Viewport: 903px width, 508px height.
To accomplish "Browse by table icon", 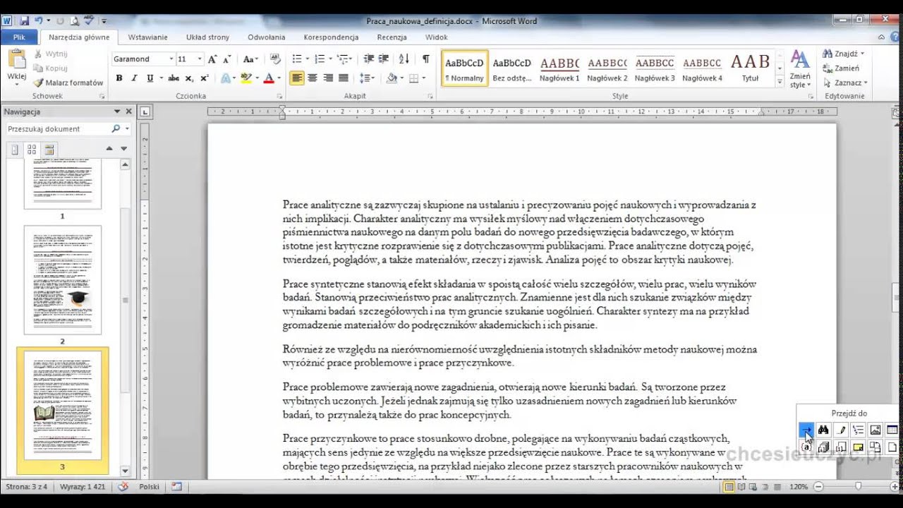I will 892,430.
